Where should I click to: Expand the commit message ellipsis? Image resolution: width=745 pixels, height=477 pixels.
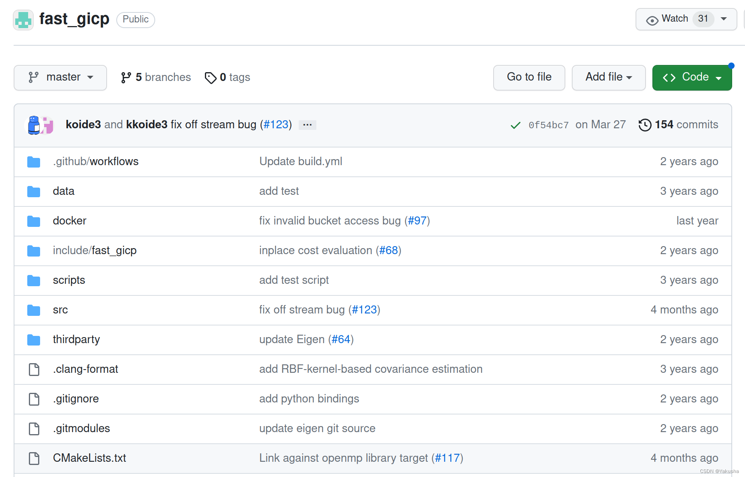tap(307, 125)
